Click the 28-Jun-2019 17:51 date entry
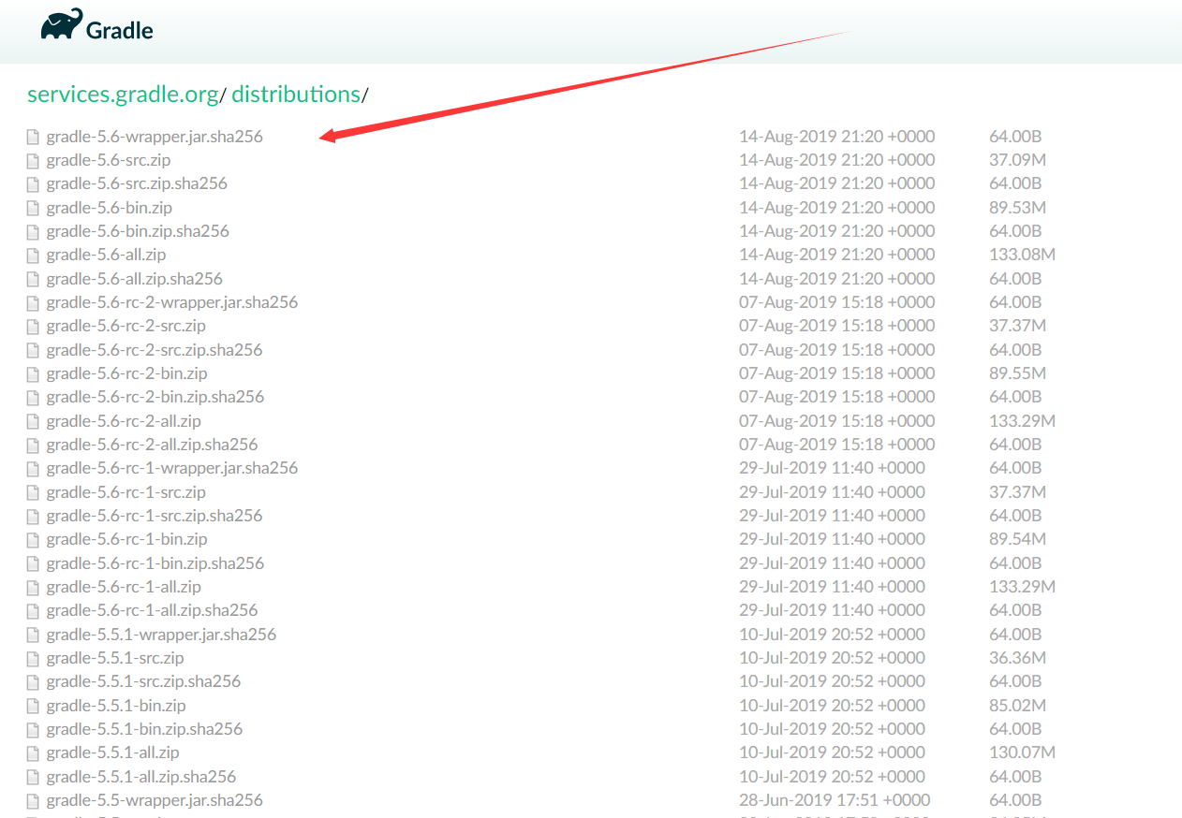The image size is (1182, 818). (x=835, y=800)
